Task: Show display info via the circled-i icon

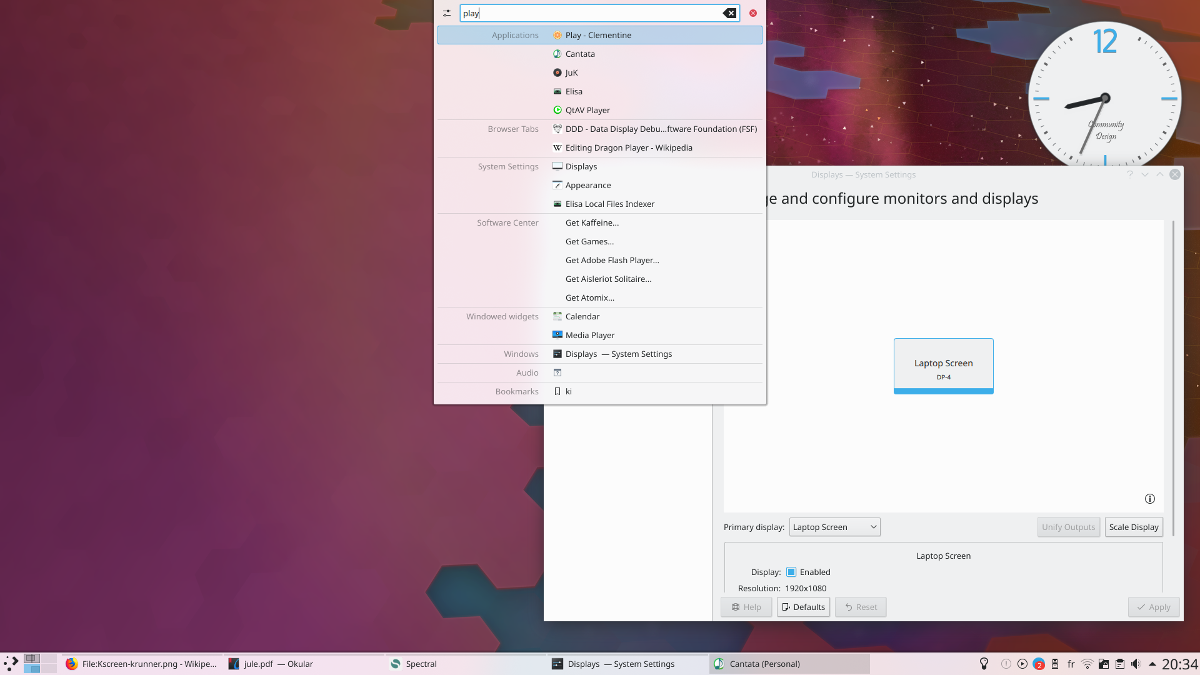Action: pos(1149,499)
